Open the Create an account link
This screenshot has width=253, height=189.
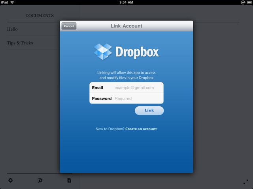[x=141, y=129]
